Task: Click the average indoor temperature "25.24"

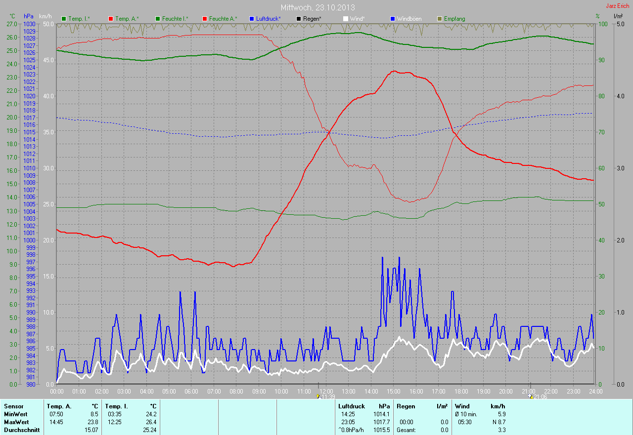Action: coord(149,430)
